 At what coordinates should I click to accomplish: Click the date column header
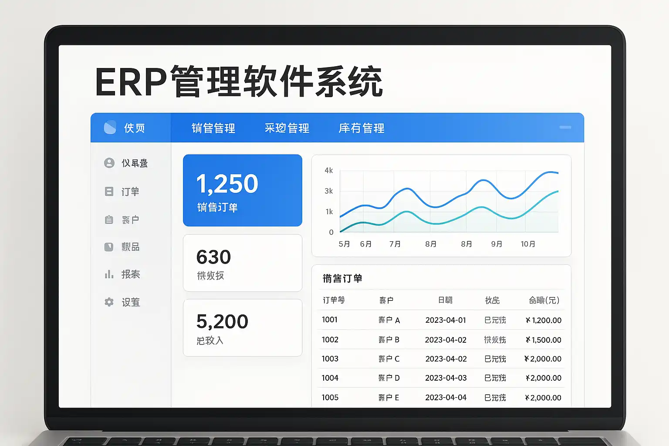(x=446, y=300)
